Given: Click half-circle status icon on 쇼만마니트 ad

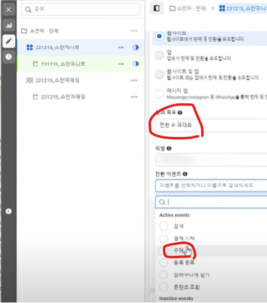Looking at the screenshot, I should click(x=136, y=64).
